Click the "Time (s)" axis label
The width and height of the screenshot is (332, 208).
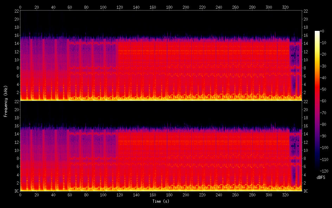pos(161,201)
